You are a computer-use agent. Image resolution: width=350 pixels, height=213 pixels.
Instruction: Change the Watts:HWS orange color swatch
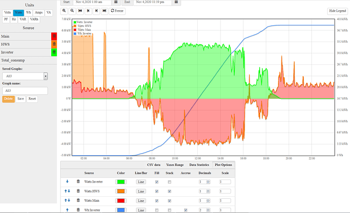121,191
